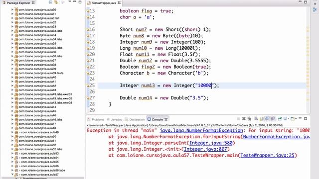
Task: Clear the Console output
Action: click(x=256, y=119)
